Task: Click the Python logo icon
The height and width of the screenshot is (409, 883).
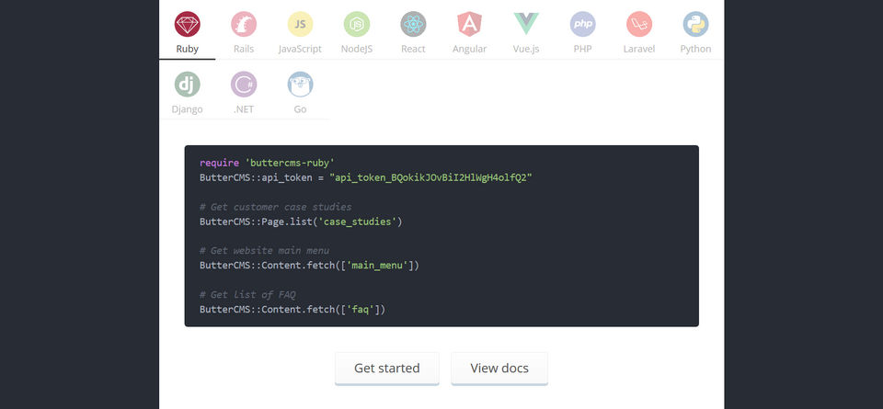Action: click(x=695, y=24)
